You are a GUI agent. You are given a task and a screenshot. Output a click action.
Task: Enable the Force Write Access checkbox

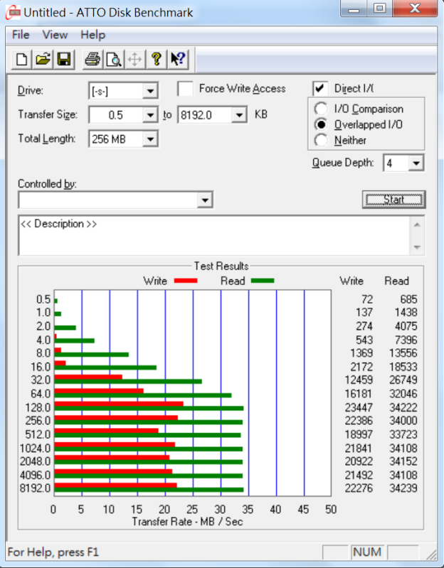185,89
